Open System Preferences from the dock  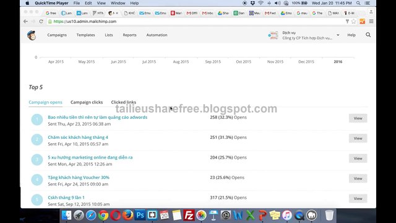point(226,215)
